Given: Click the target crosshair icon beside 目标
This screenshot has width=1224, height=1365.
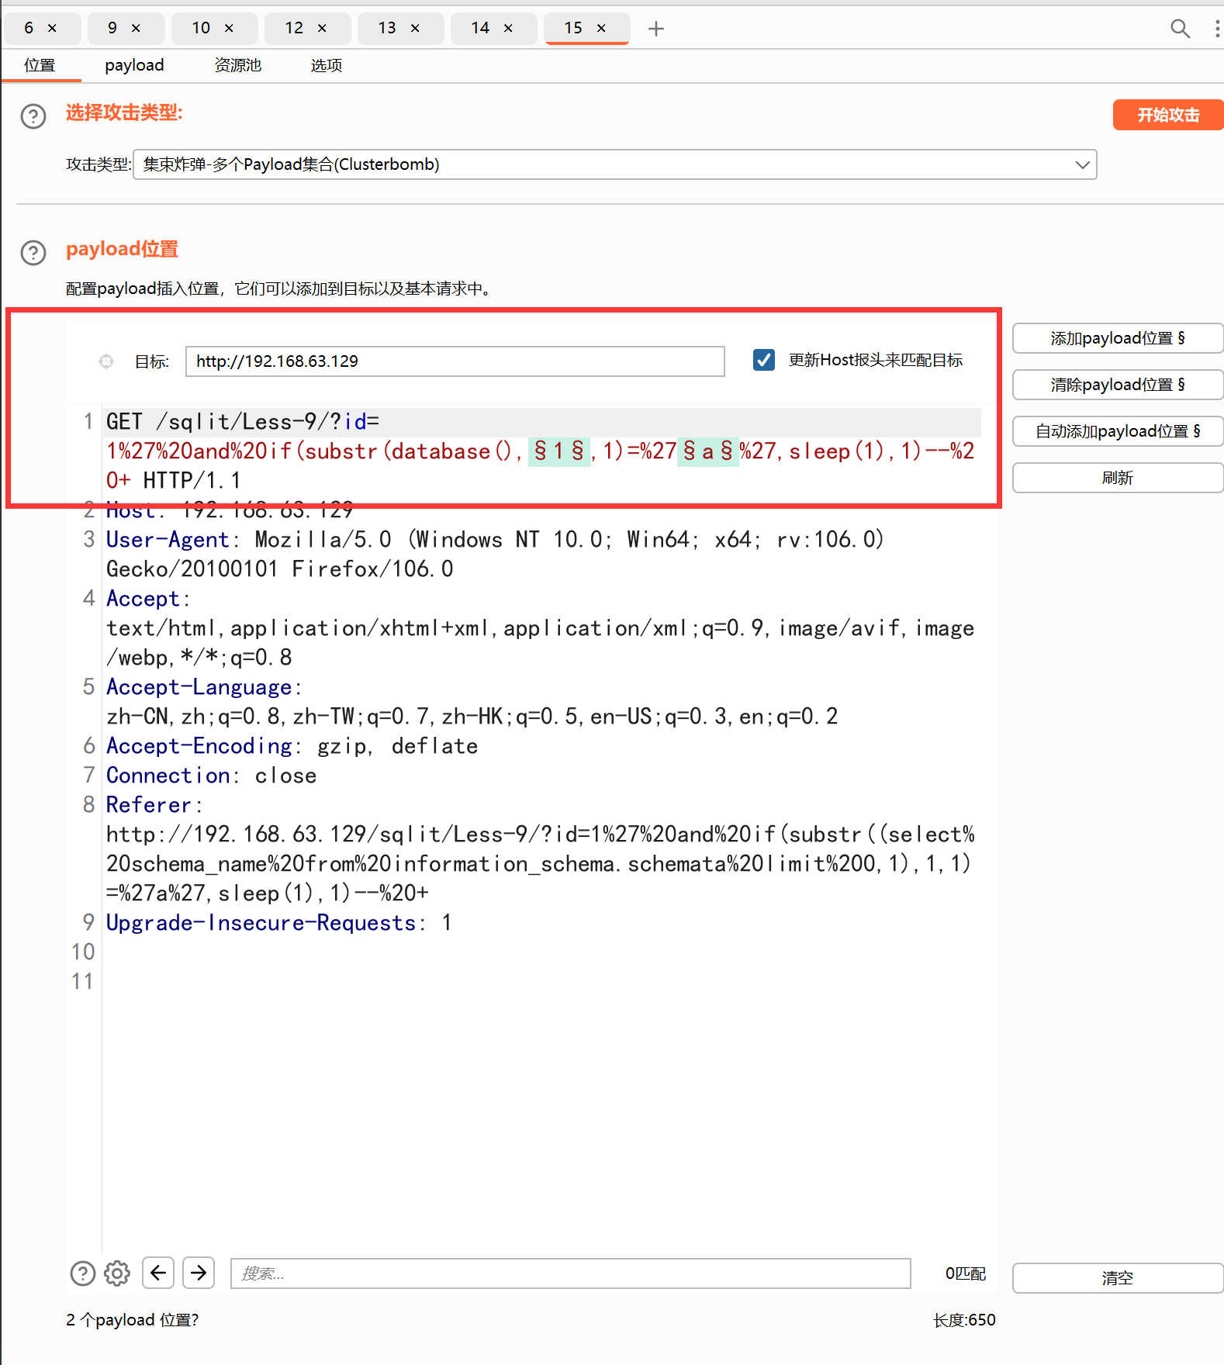Looking at the screenshot, I should [x=106, y=361].
